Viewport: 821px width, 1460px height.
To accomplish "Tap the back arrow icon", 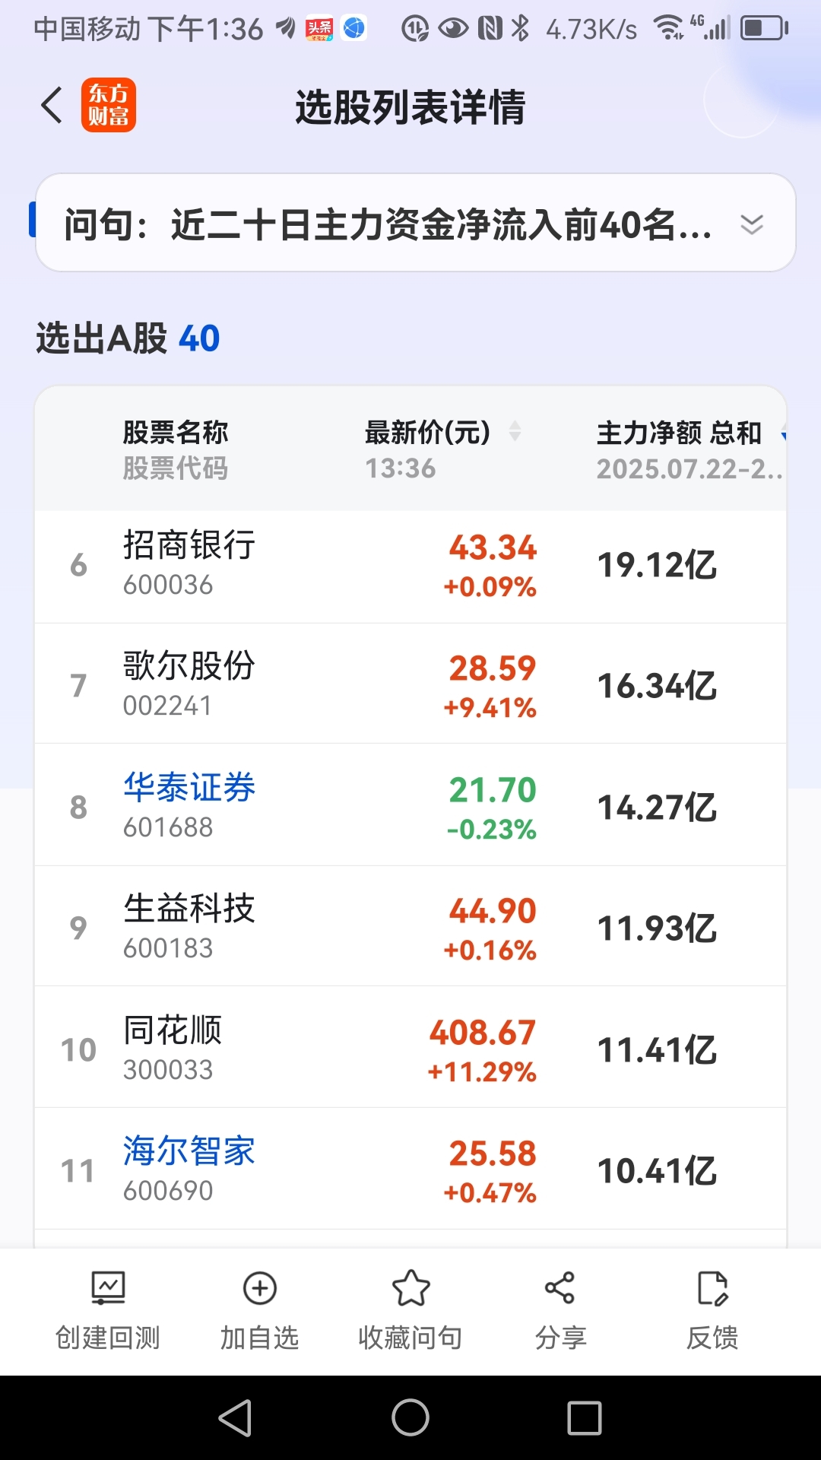I will click(x=52, y=105).
